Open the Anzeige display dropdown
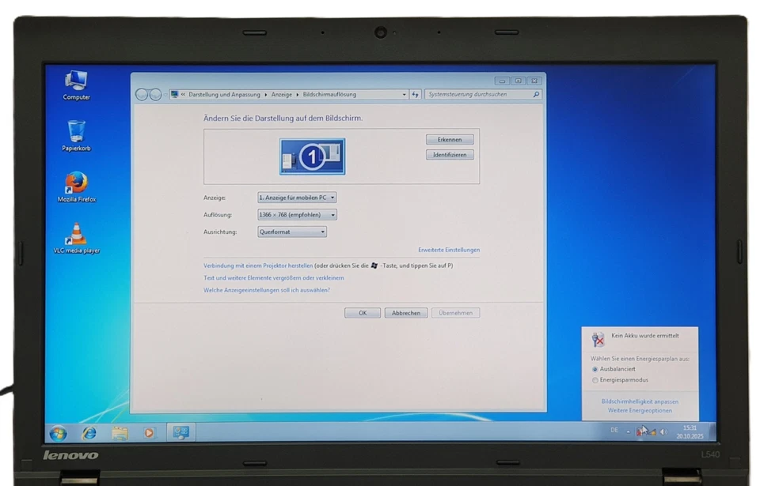Screen dimensions: 760x486 pyautogui.click(x=297, y=198)
